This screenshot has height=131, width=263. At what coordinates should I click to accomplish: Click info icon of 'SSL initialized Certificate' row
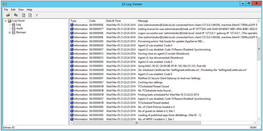(x=72, y=70)
